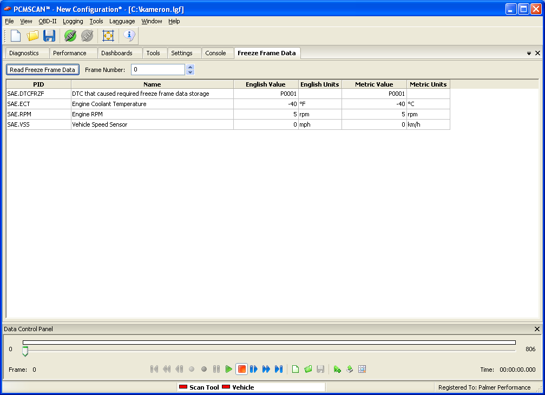
Task: Connect to vehicle with green plug icon
Action: coord(70,36)
